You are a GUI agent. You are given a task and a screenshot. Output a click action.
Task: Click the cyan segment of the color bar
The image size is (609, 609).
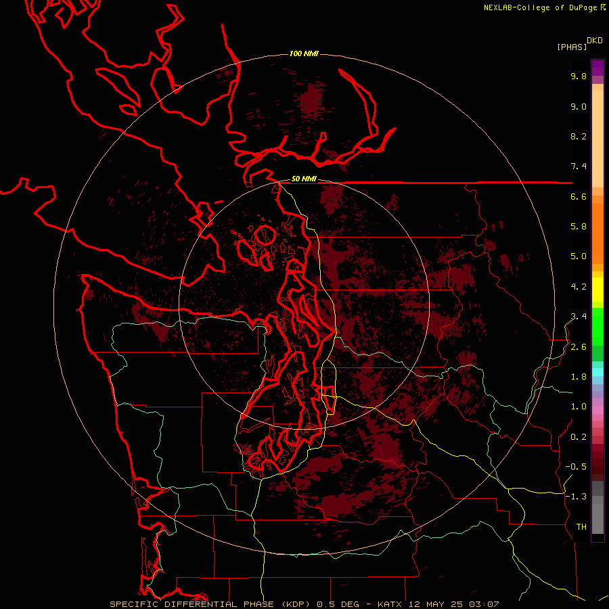point(597,371)
